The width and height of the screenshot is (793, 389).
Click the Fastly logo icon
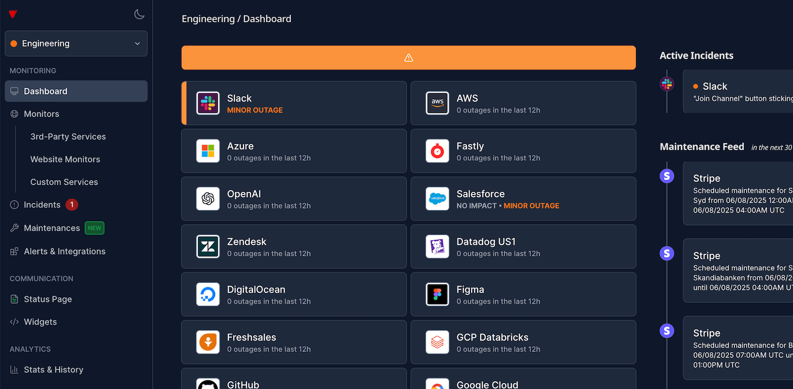coord(437,151)
